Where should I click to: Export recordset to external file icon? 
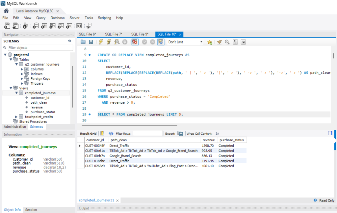(x=180, y=133)
